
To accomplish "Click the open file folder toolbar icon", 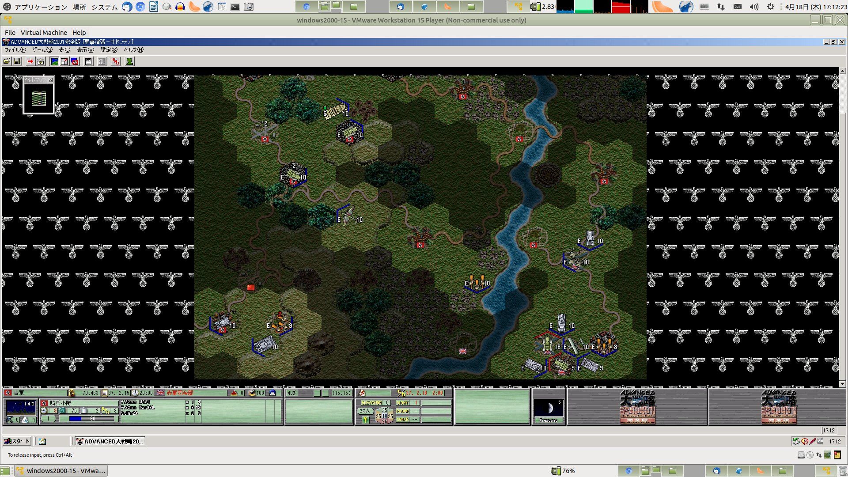I will coord(7,61).
